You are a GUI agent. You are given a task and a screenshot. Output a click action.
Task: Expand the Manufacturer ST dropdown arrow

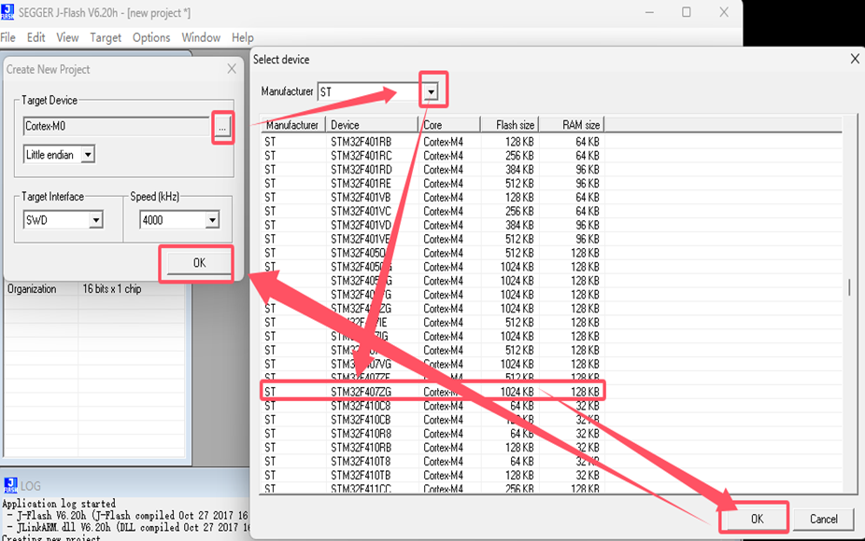point(431,91)
